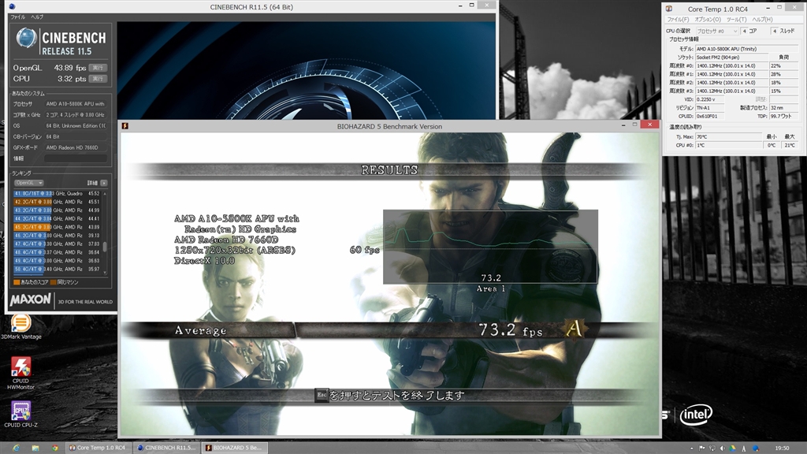Viewport: 807px width, 454px height.
Task: Click the Biohazard 5 window title icon
Action: (x=125, y=126)
